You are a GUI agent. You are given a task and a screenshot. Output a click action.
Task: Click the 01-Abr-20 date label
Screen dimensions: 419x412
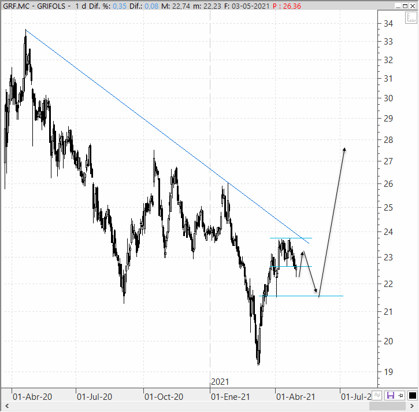[x=32, y=396]
